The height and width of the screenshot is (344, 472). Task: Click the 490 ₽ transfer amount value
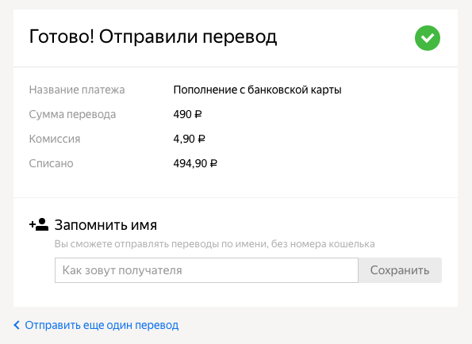(x=187, y=114)
